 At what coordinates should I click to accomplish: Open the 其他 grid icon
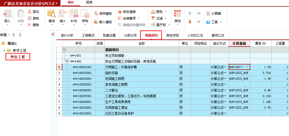[178, 14]
